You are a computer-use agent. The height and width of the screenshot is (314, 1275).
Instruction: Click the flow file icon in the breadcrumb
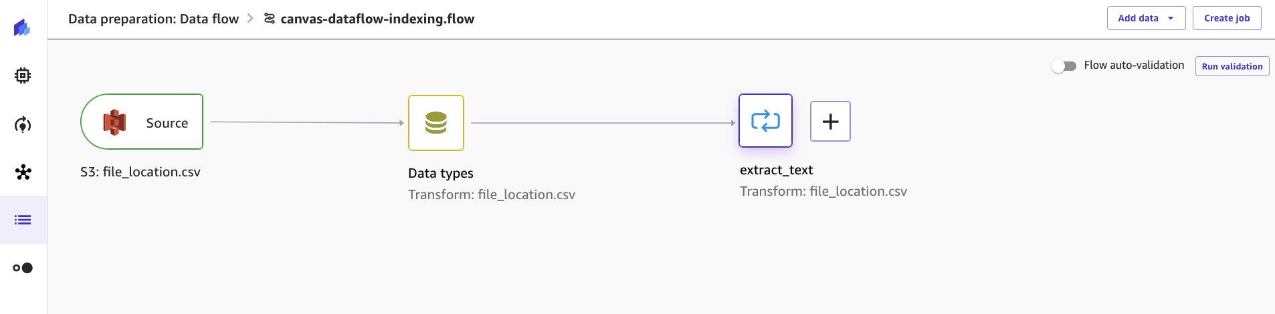270,19
